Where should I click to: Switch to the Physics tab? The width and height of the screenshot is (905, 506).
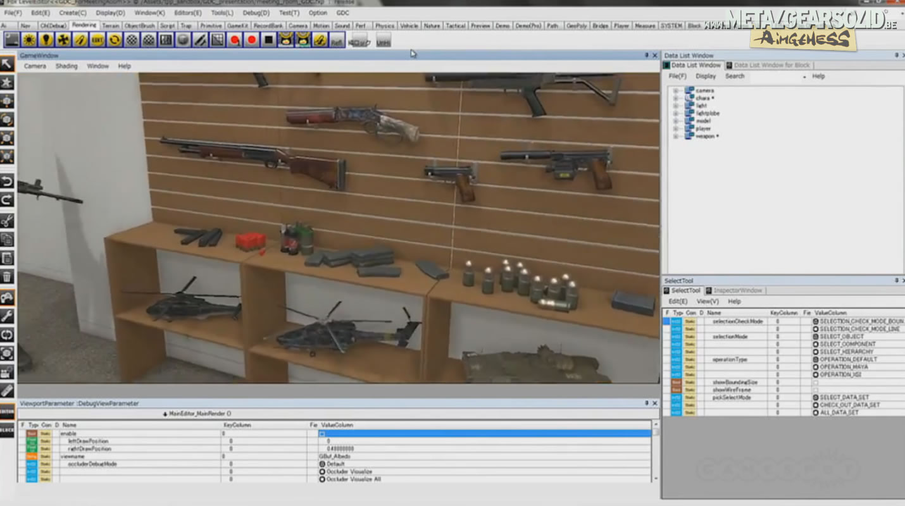(x=385, y=26)
